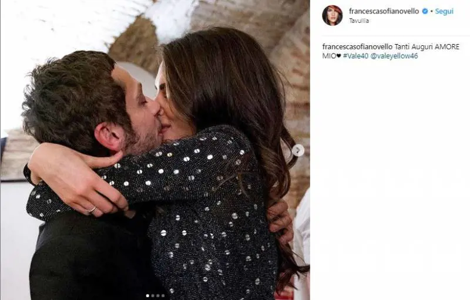
Task: Open francescasofianovello's profile avatar
Action: [x=332, y=15]
